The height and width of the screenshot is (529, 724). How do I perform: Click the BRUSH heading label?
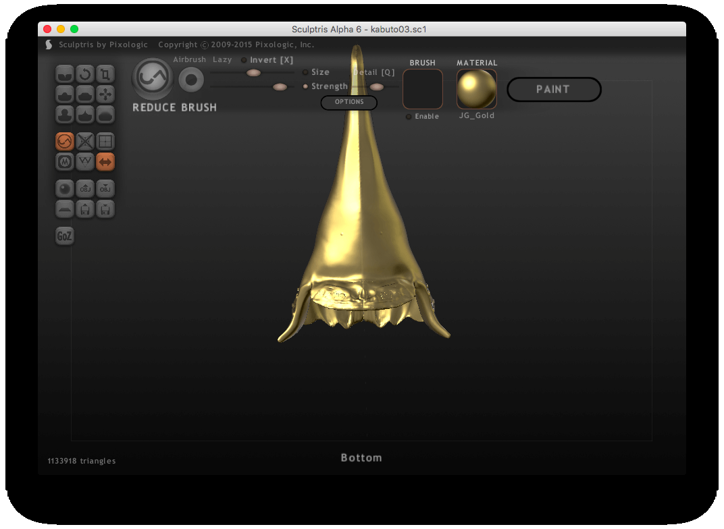point(423,63)
